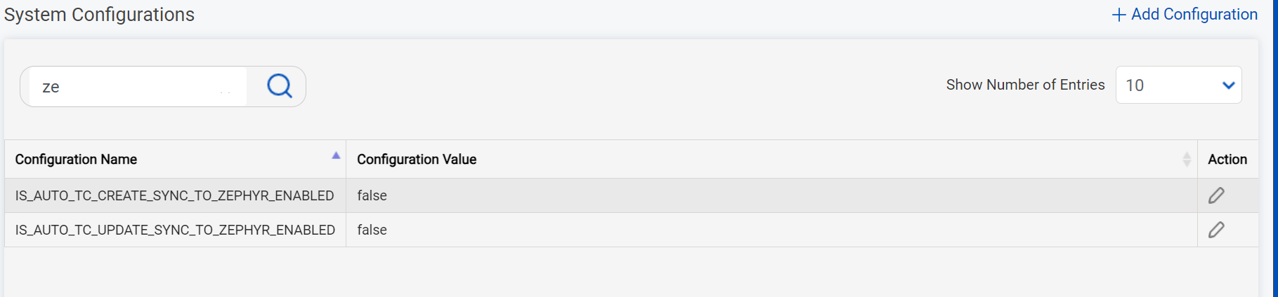Edit the IS_AUTO_TC_CREATE_SYNC_TO_ZEPHYR_ENABLED configuration
Image resolution: width=1278 pixels, height=297 pixels.
(x=1216, y=195)
